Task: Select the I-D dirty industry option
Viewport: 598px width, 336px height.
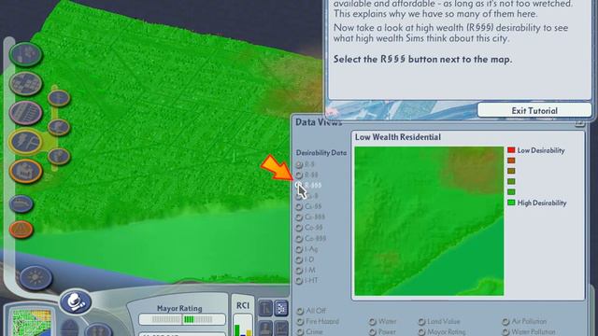Action: tap(306, 259)
